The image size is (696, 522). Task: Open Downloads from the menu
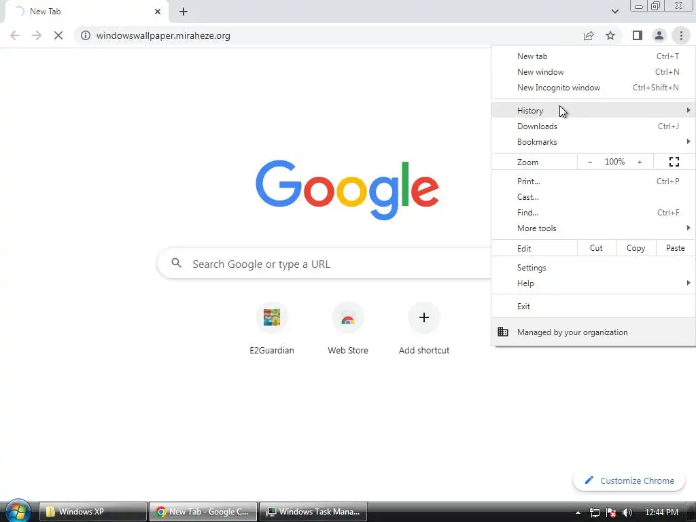point(593,126)
